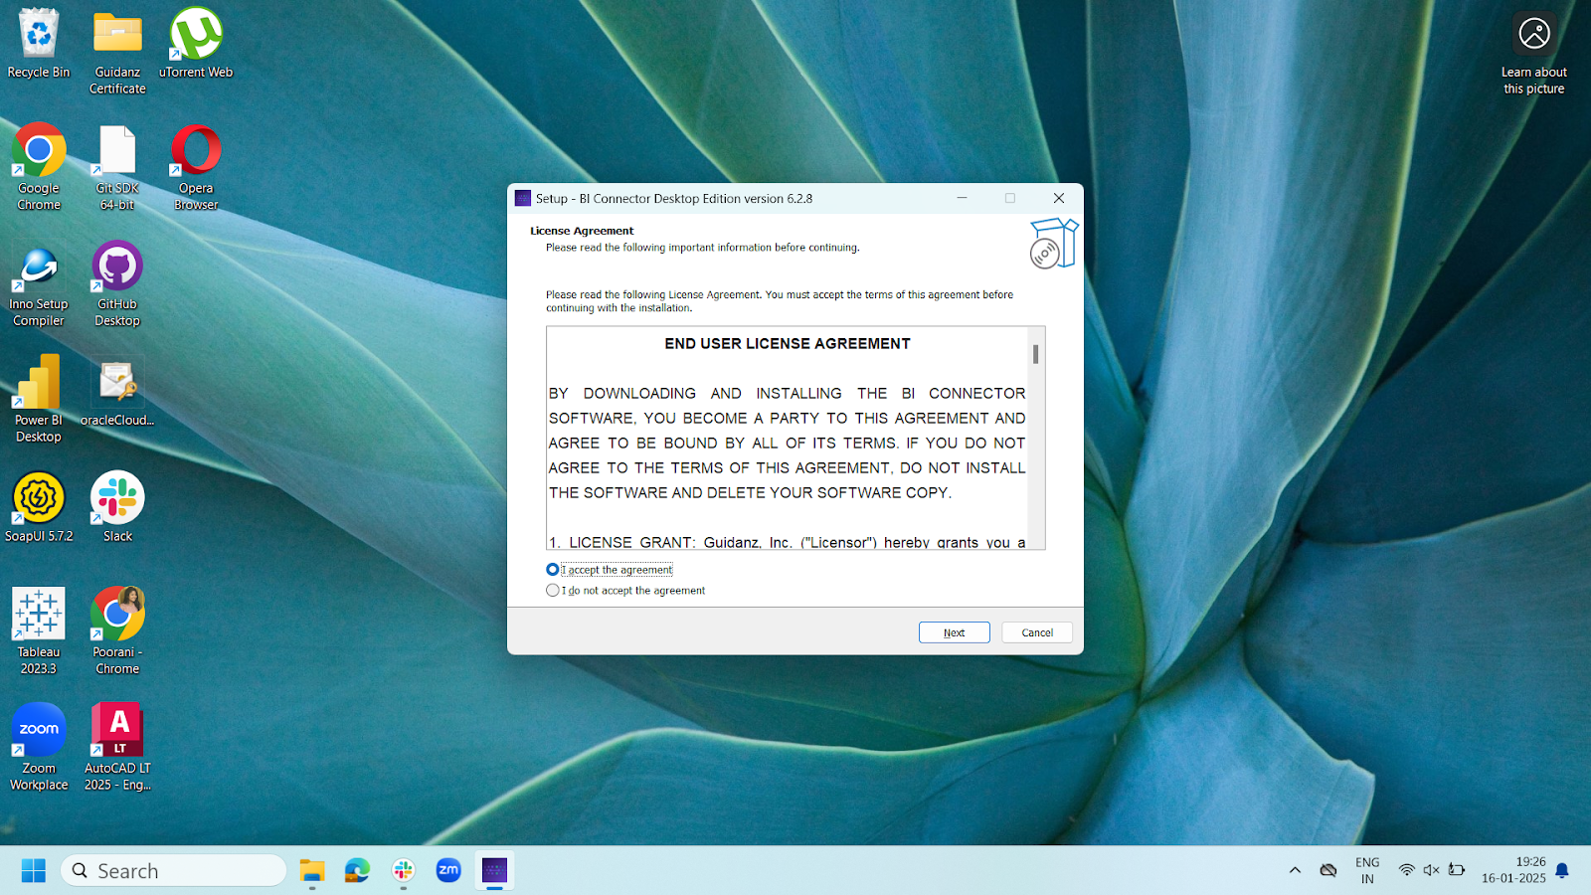
Task: Open the Recycle Bin desktop icon
Action: [39, 44]
